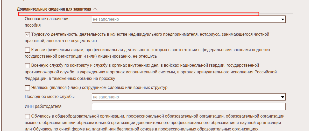Screen dimensions: 311x131
Task: Click the arrow of 'Основание назначения пособия' dropdown
Action: 282,19
